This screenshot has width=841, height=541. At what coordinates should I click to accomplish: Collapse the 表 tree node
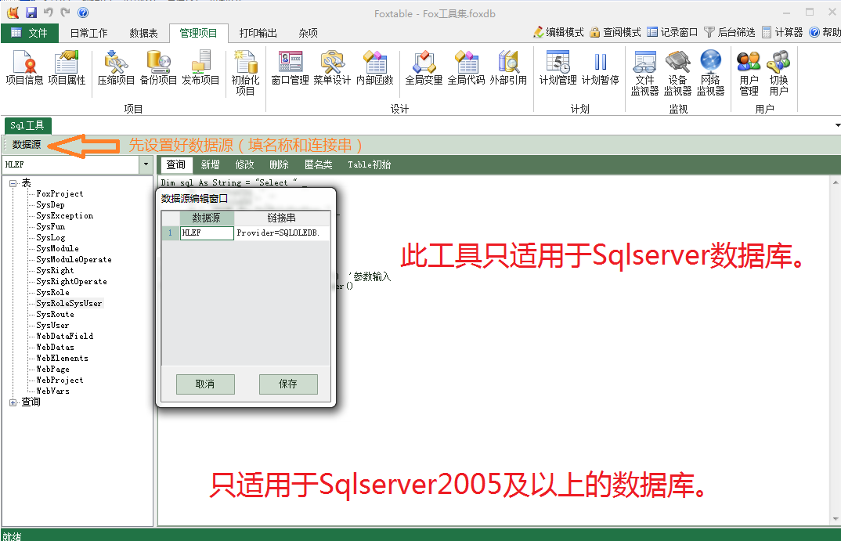click(13, 183)
